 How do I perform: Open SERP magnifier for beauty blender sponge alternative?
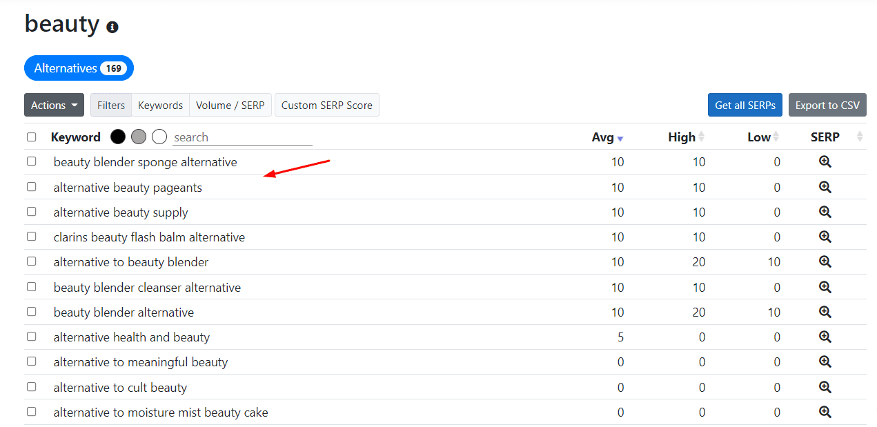click(825, 162)
